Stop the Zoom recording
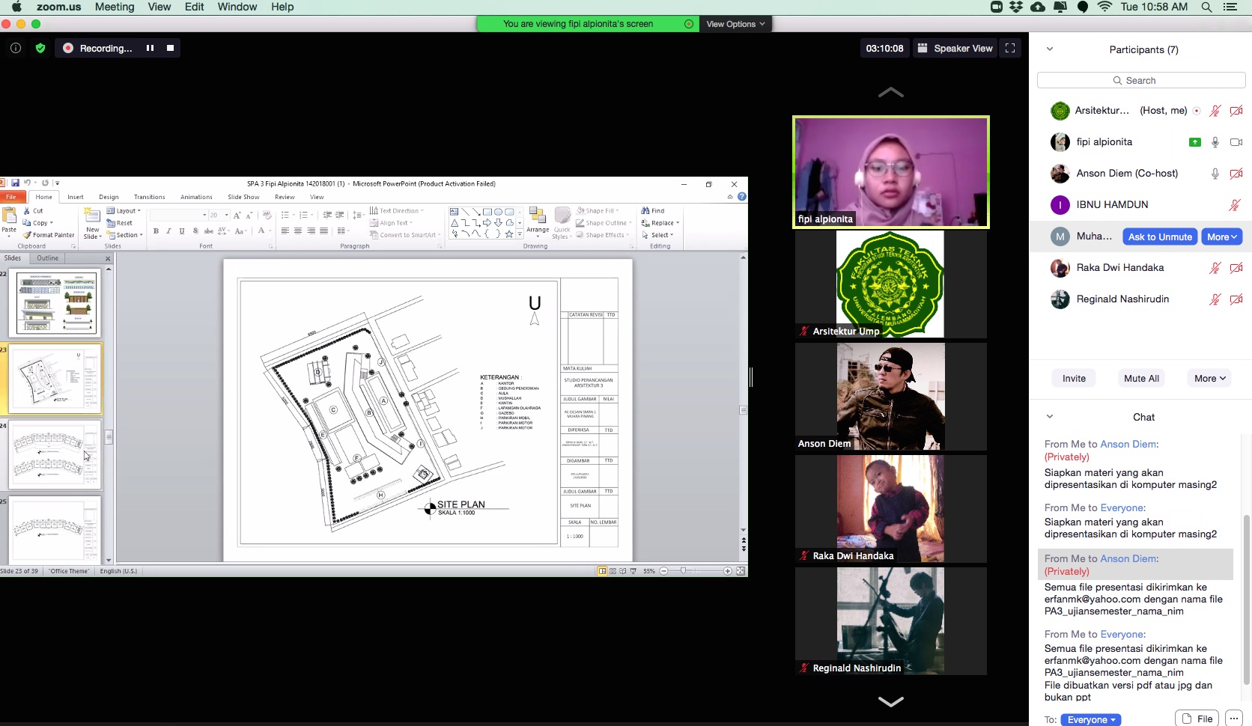The height and width of the screenshot is (726, 1252). tap(170, 48)
